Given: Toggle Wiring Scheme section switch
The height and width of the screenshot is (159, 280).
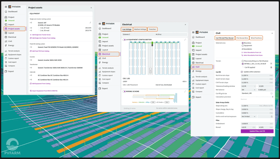Looking at the screenshot, I should coord(124,91).
